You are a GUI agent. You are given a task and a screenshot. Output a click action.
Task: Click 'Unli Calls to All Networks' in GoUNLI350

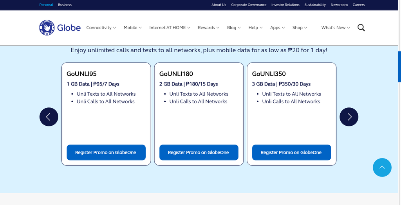point(291,102)
